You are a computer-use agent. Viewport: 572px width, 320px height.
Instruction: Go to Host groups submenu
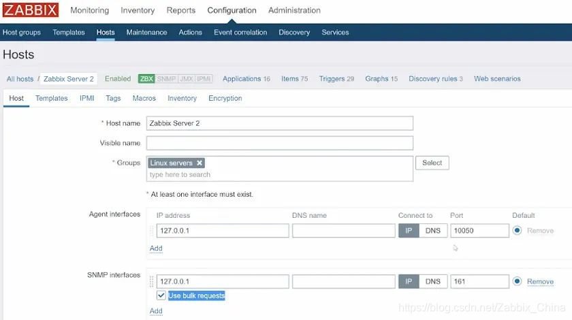(22, 32)
